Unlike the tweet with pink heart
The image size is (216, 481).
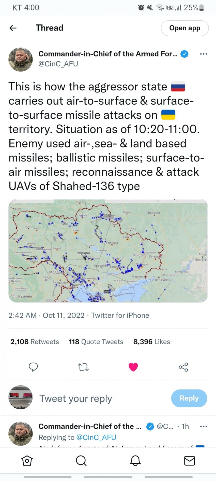(133, 367)
